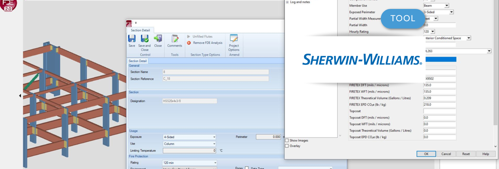Open the Exposure dropdown showing 4-Sided
Image resolution: width=499 pixels, height=169 pixels.
(x=190, y=137)
